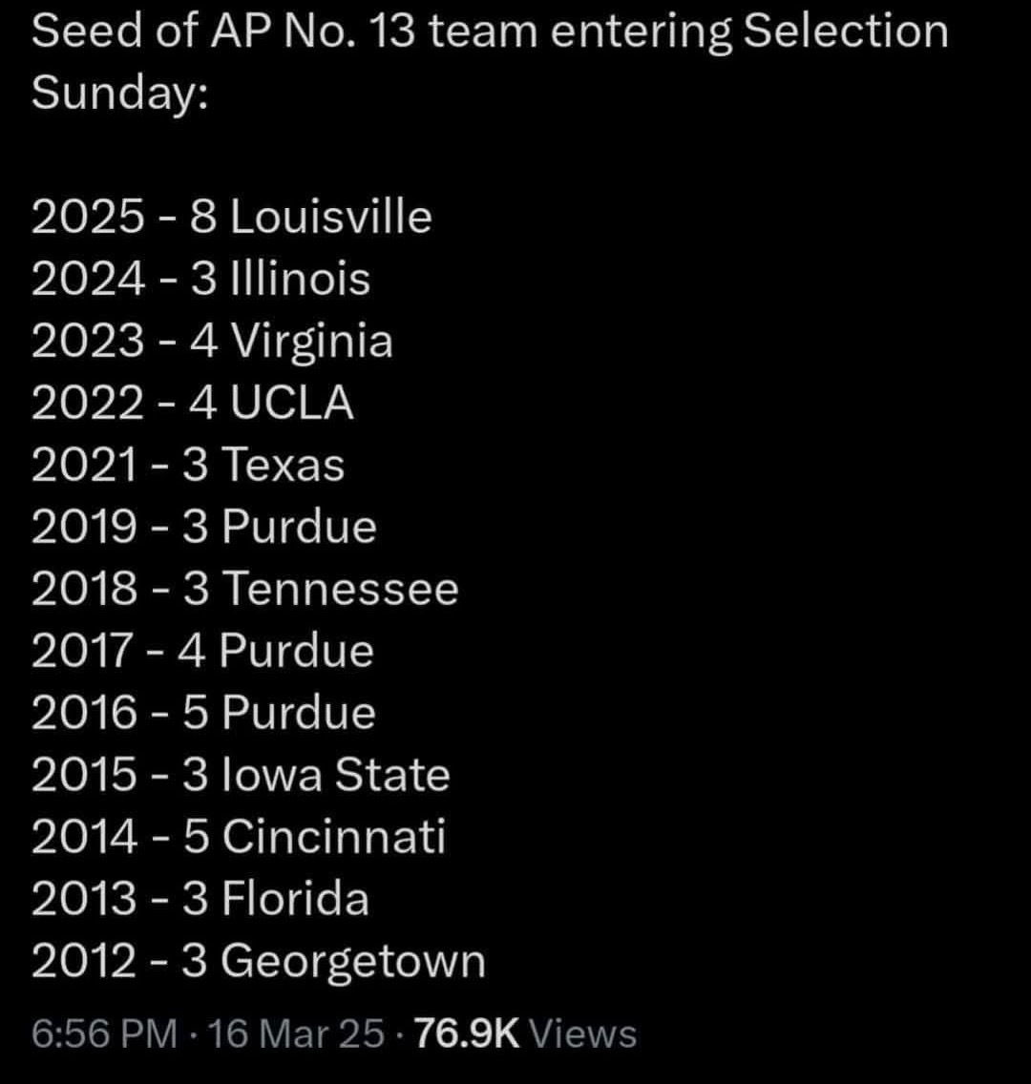Click the 2013 Florida row

[x=200, y=899]
